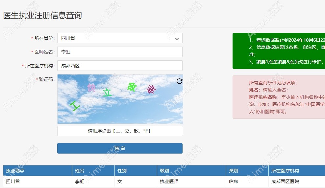Viewport: 325px width, 188px height.
Task: Open the 所在省份 province dropdown
Action: (120, 38)
